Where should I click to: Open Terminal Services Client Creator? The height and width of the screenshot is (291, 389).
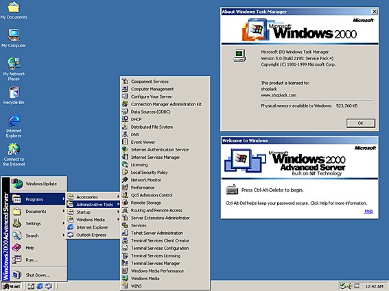pos(165,240)
